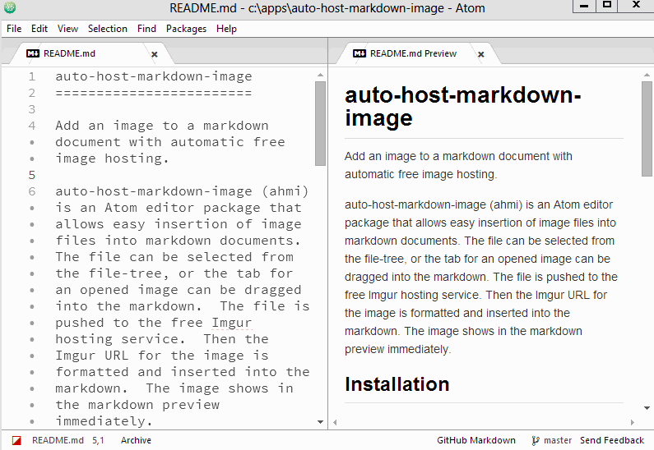Click the word (ahmi) in editor line 6

[x=285, y=191]
